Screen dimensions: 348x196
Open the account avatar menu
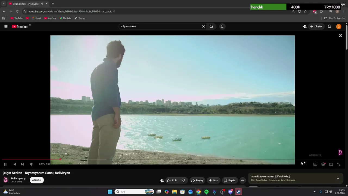point(339,26)
